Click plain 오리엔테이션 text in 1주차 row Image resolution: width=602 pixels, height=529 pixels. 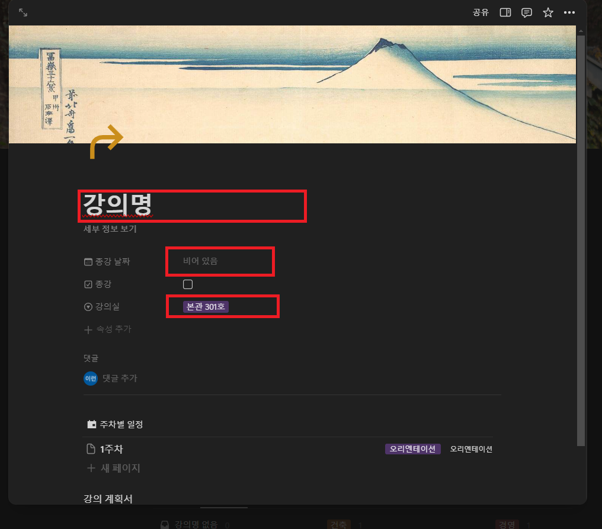[471, 449]
